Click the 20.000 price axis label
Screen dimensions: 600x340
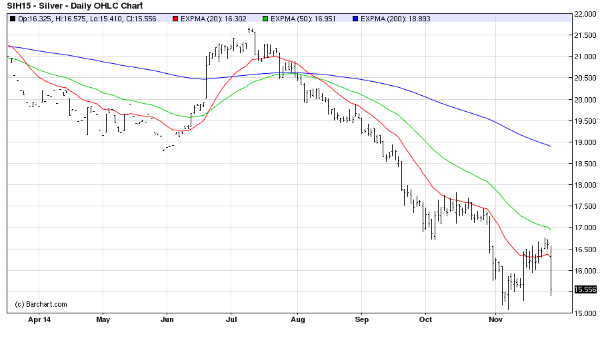pos(585,100)
